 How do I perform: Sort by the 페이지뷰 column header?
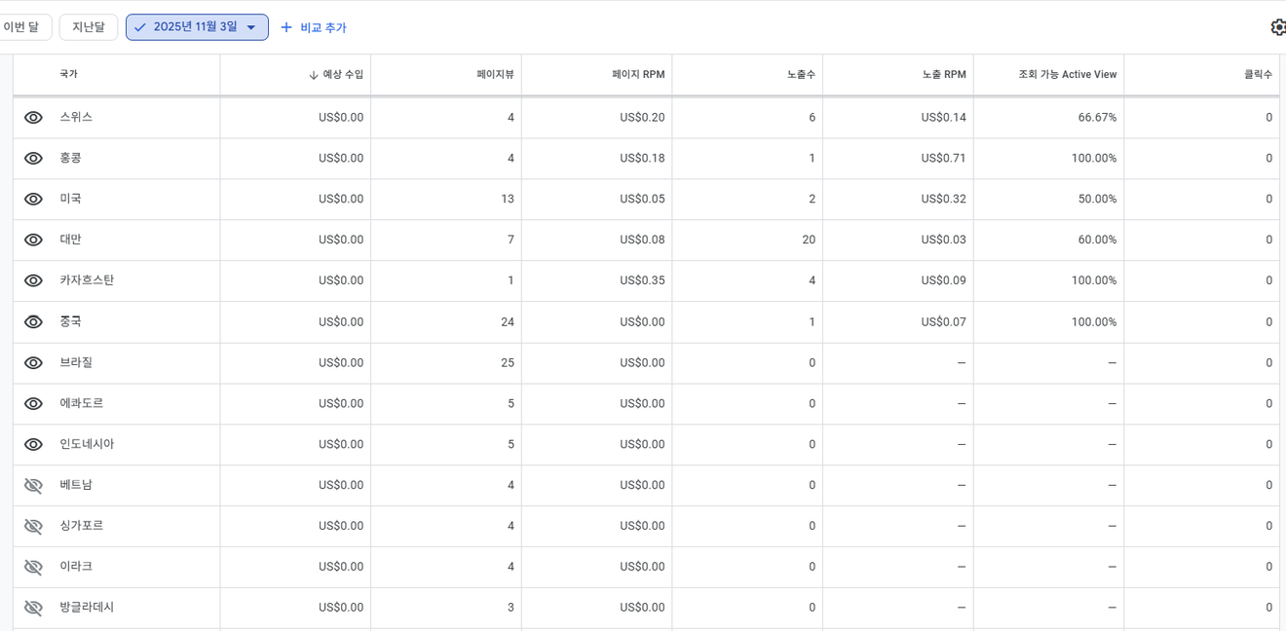(x=495, y=75)
